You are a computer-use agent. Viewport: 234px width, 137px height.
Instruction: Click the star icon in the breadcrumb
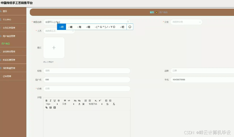click(157, 12)
